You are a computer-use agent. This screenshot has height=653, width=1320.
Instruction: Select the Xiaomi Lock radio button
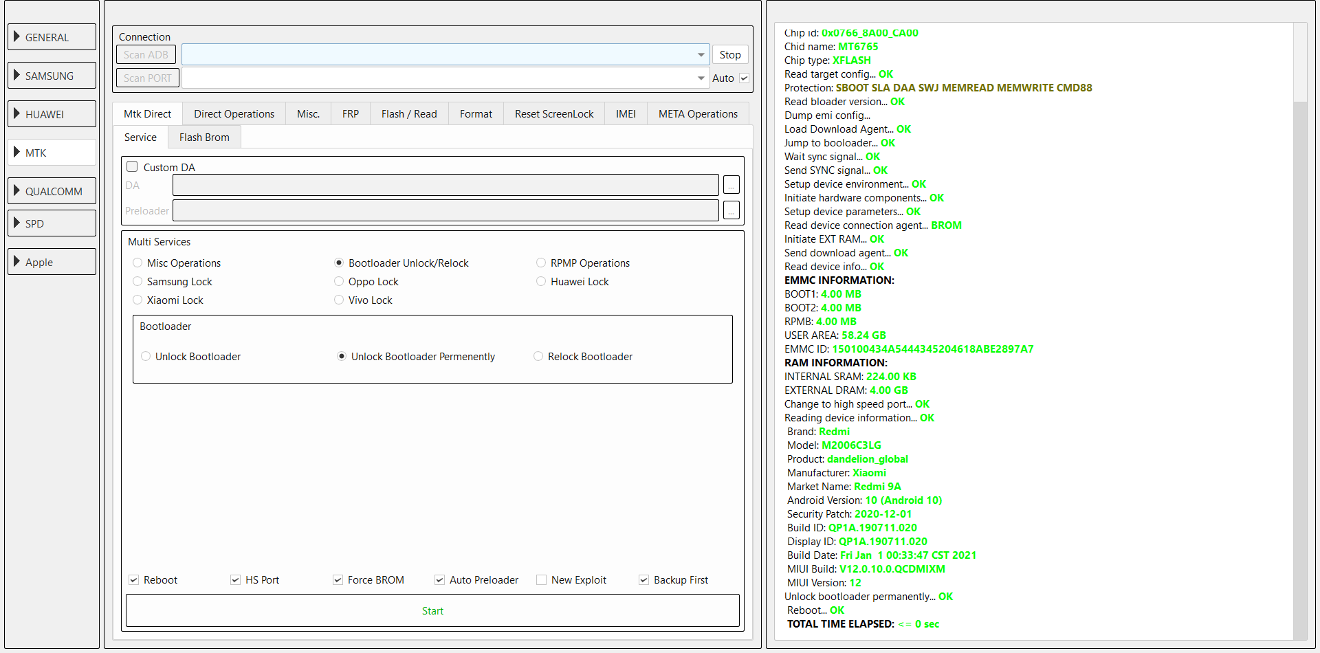coord(137,300)
